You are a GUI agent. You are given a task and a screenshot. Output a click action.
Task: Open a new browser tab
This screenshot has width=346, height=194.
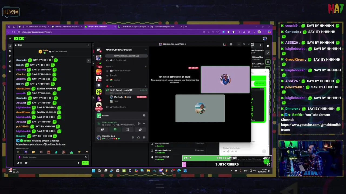[x=186, y=27]
